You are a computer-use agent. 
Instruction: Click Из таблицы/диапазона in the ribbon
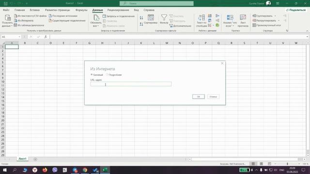pyautogui.click(x=29, y=25)
